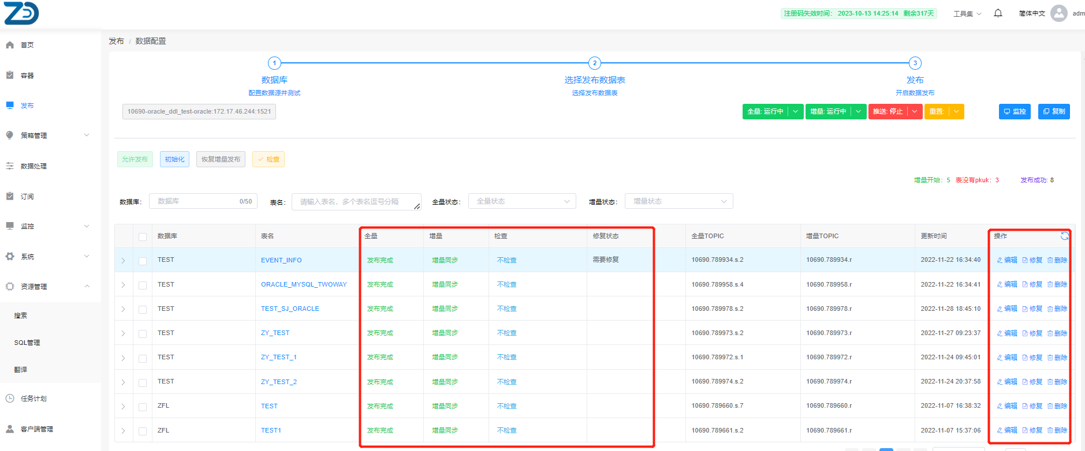Open 发布 in the left sidebar

pos(27,106)
